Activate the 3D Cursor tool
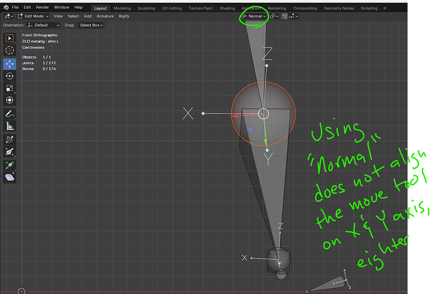 [x=9, y=50]
